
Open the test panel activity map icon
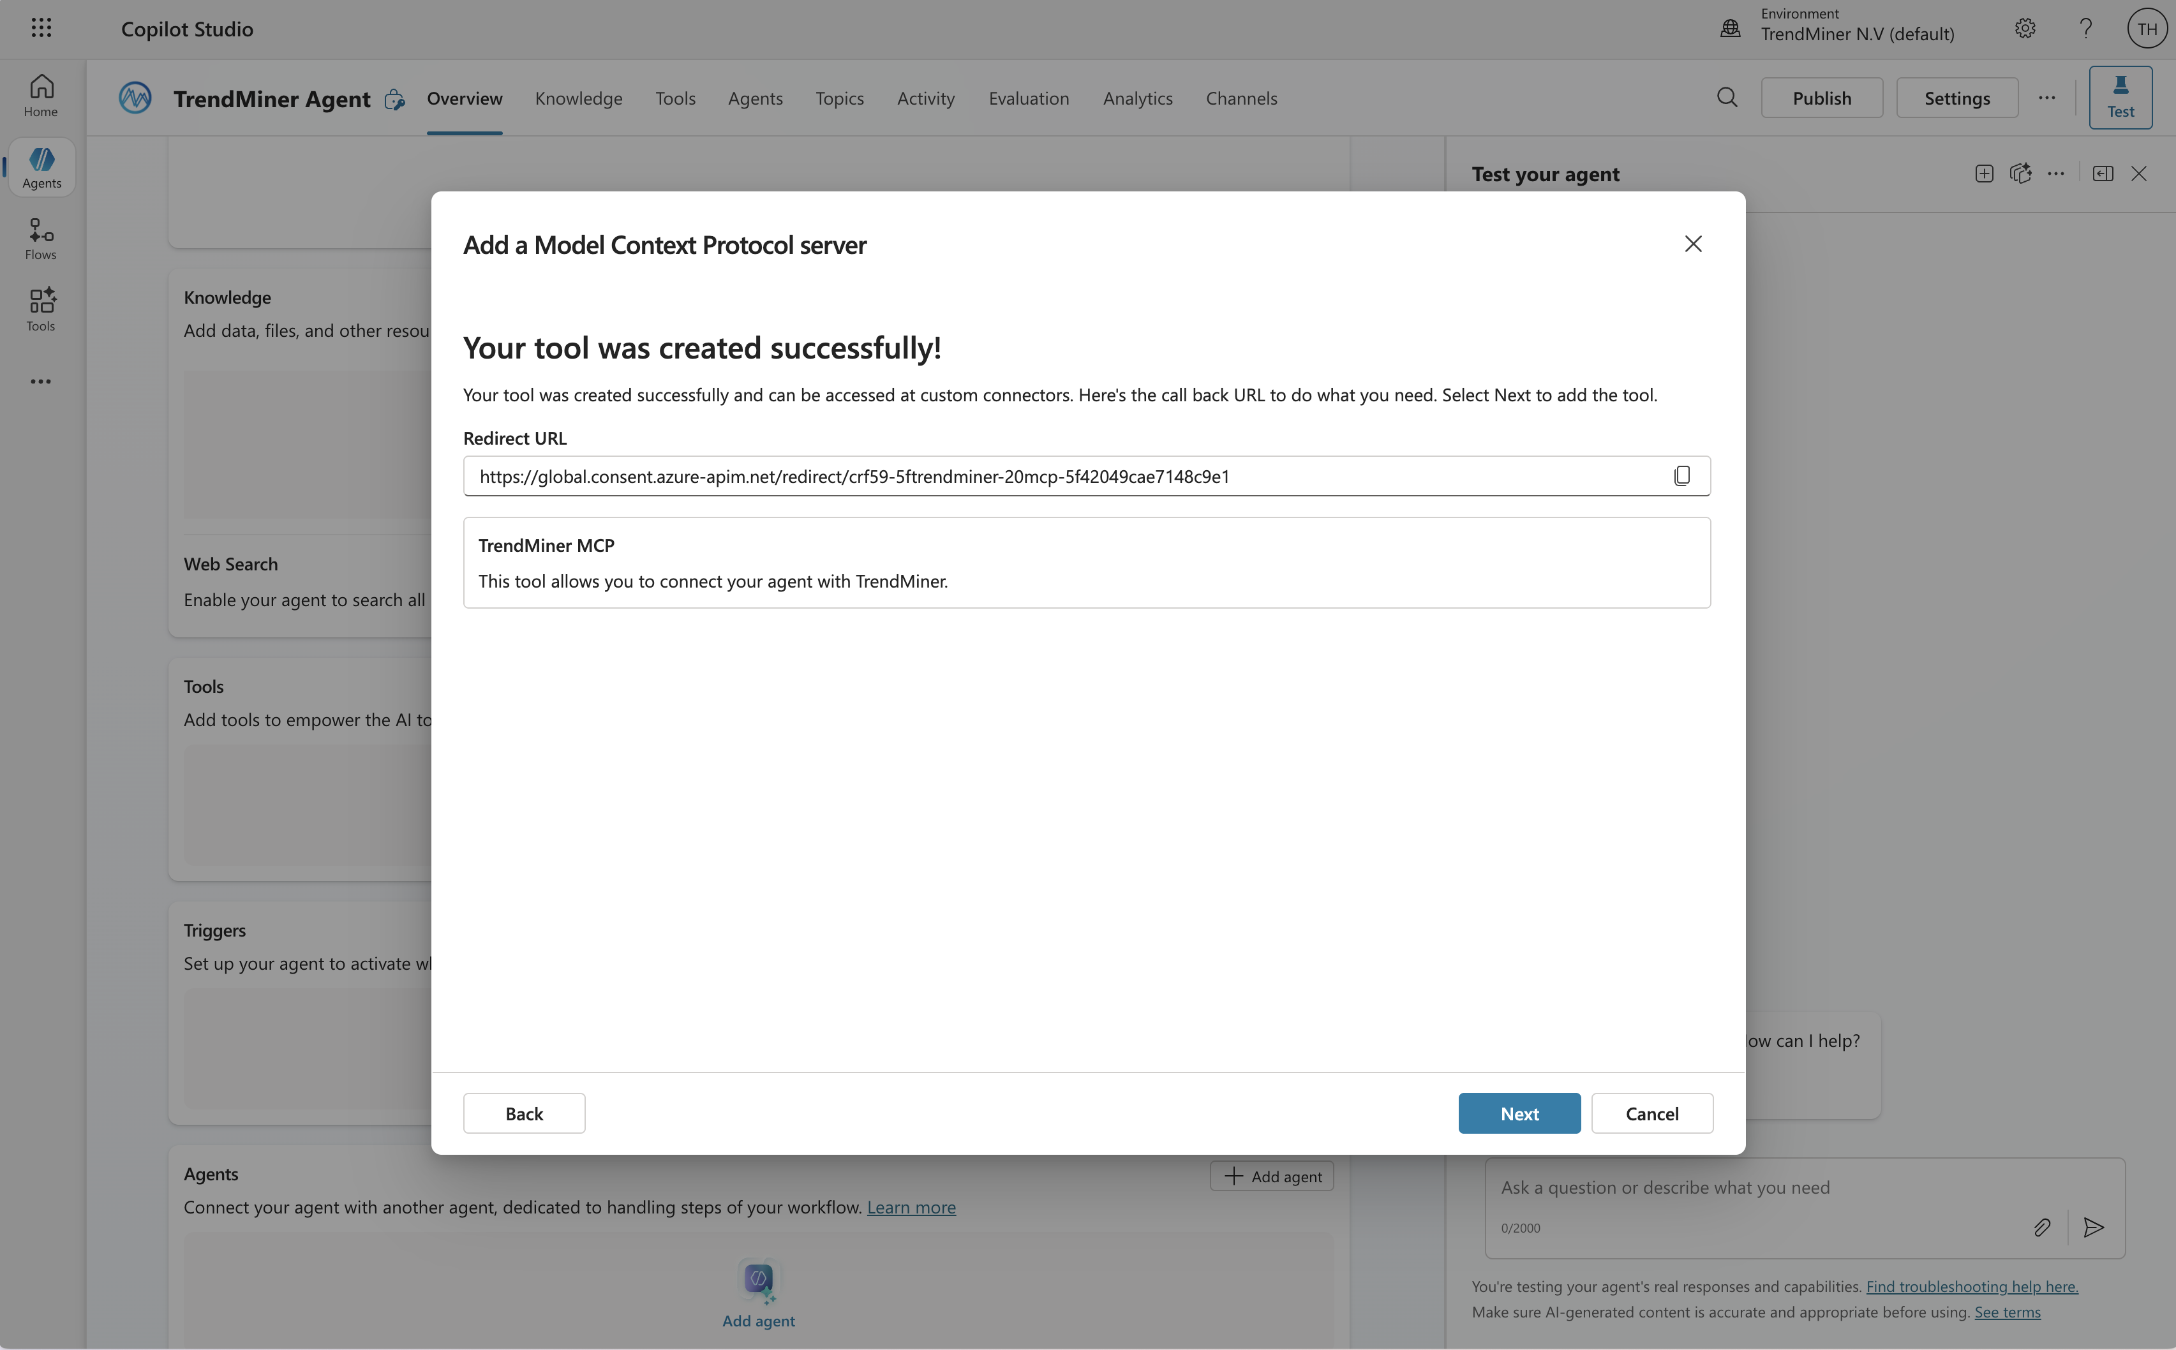point(2020,173)
